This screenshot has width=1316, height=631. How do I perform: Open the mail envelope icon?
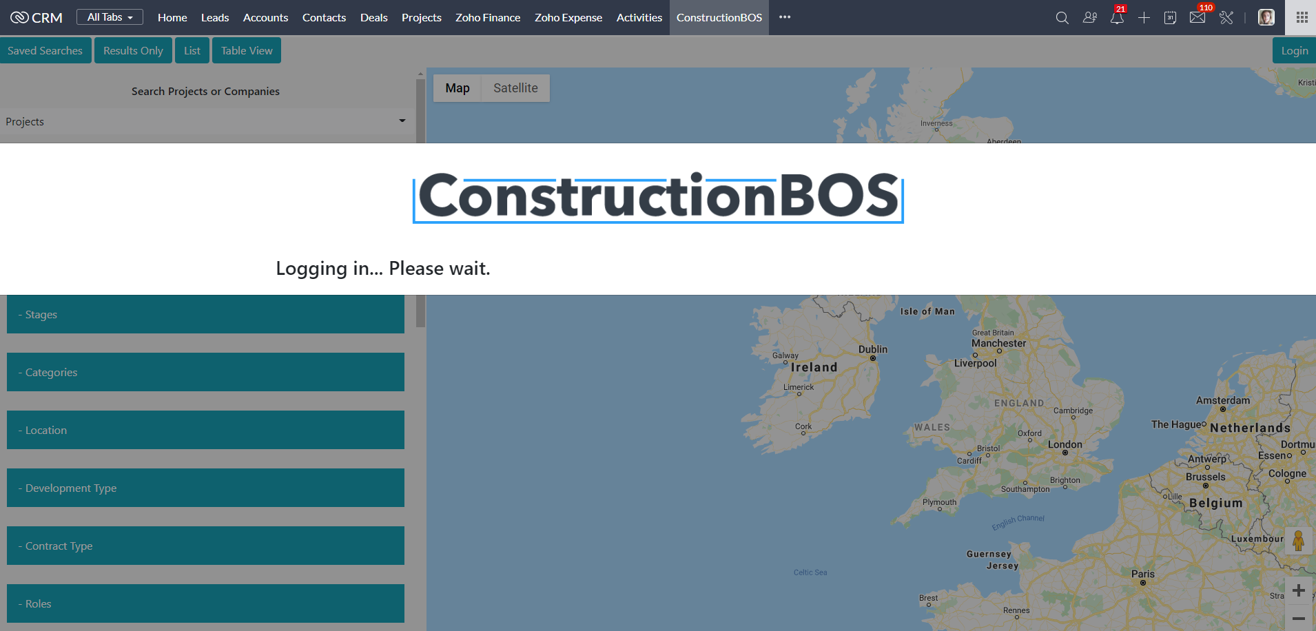[1197, 18]
